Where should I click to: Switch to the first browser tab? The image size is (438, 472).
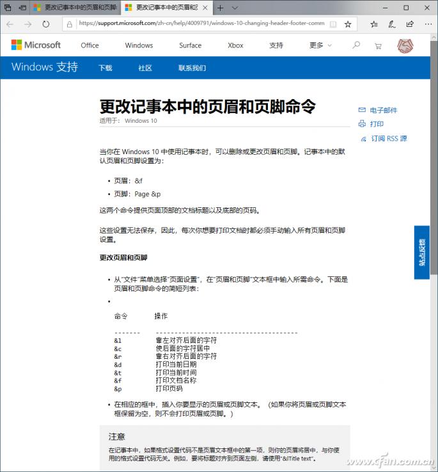tap(74, 8)
